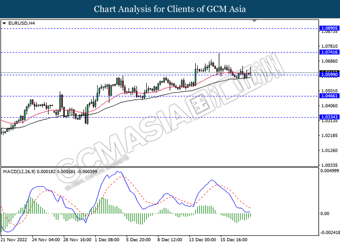
Task: Click the 0.004999 MACD scale value
Action: (329, 171)
